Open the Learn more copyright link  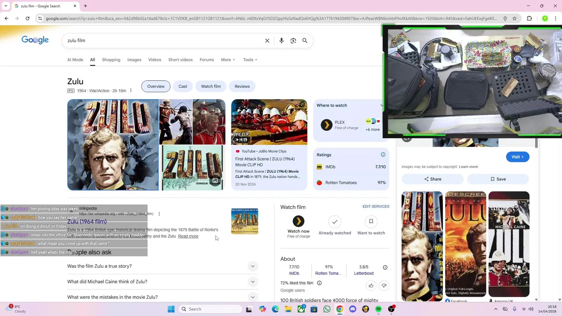(x=468, y=167)
